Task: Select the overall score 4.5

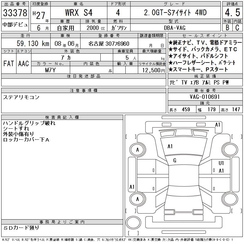Action: pos(232,13)
